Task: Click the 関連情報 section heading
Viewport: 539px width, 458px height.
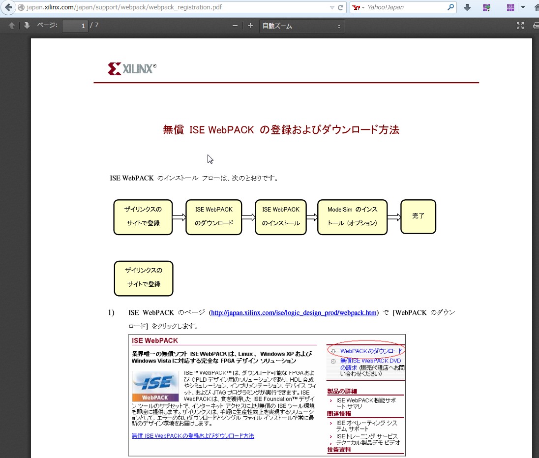Action: click(339, 414)
